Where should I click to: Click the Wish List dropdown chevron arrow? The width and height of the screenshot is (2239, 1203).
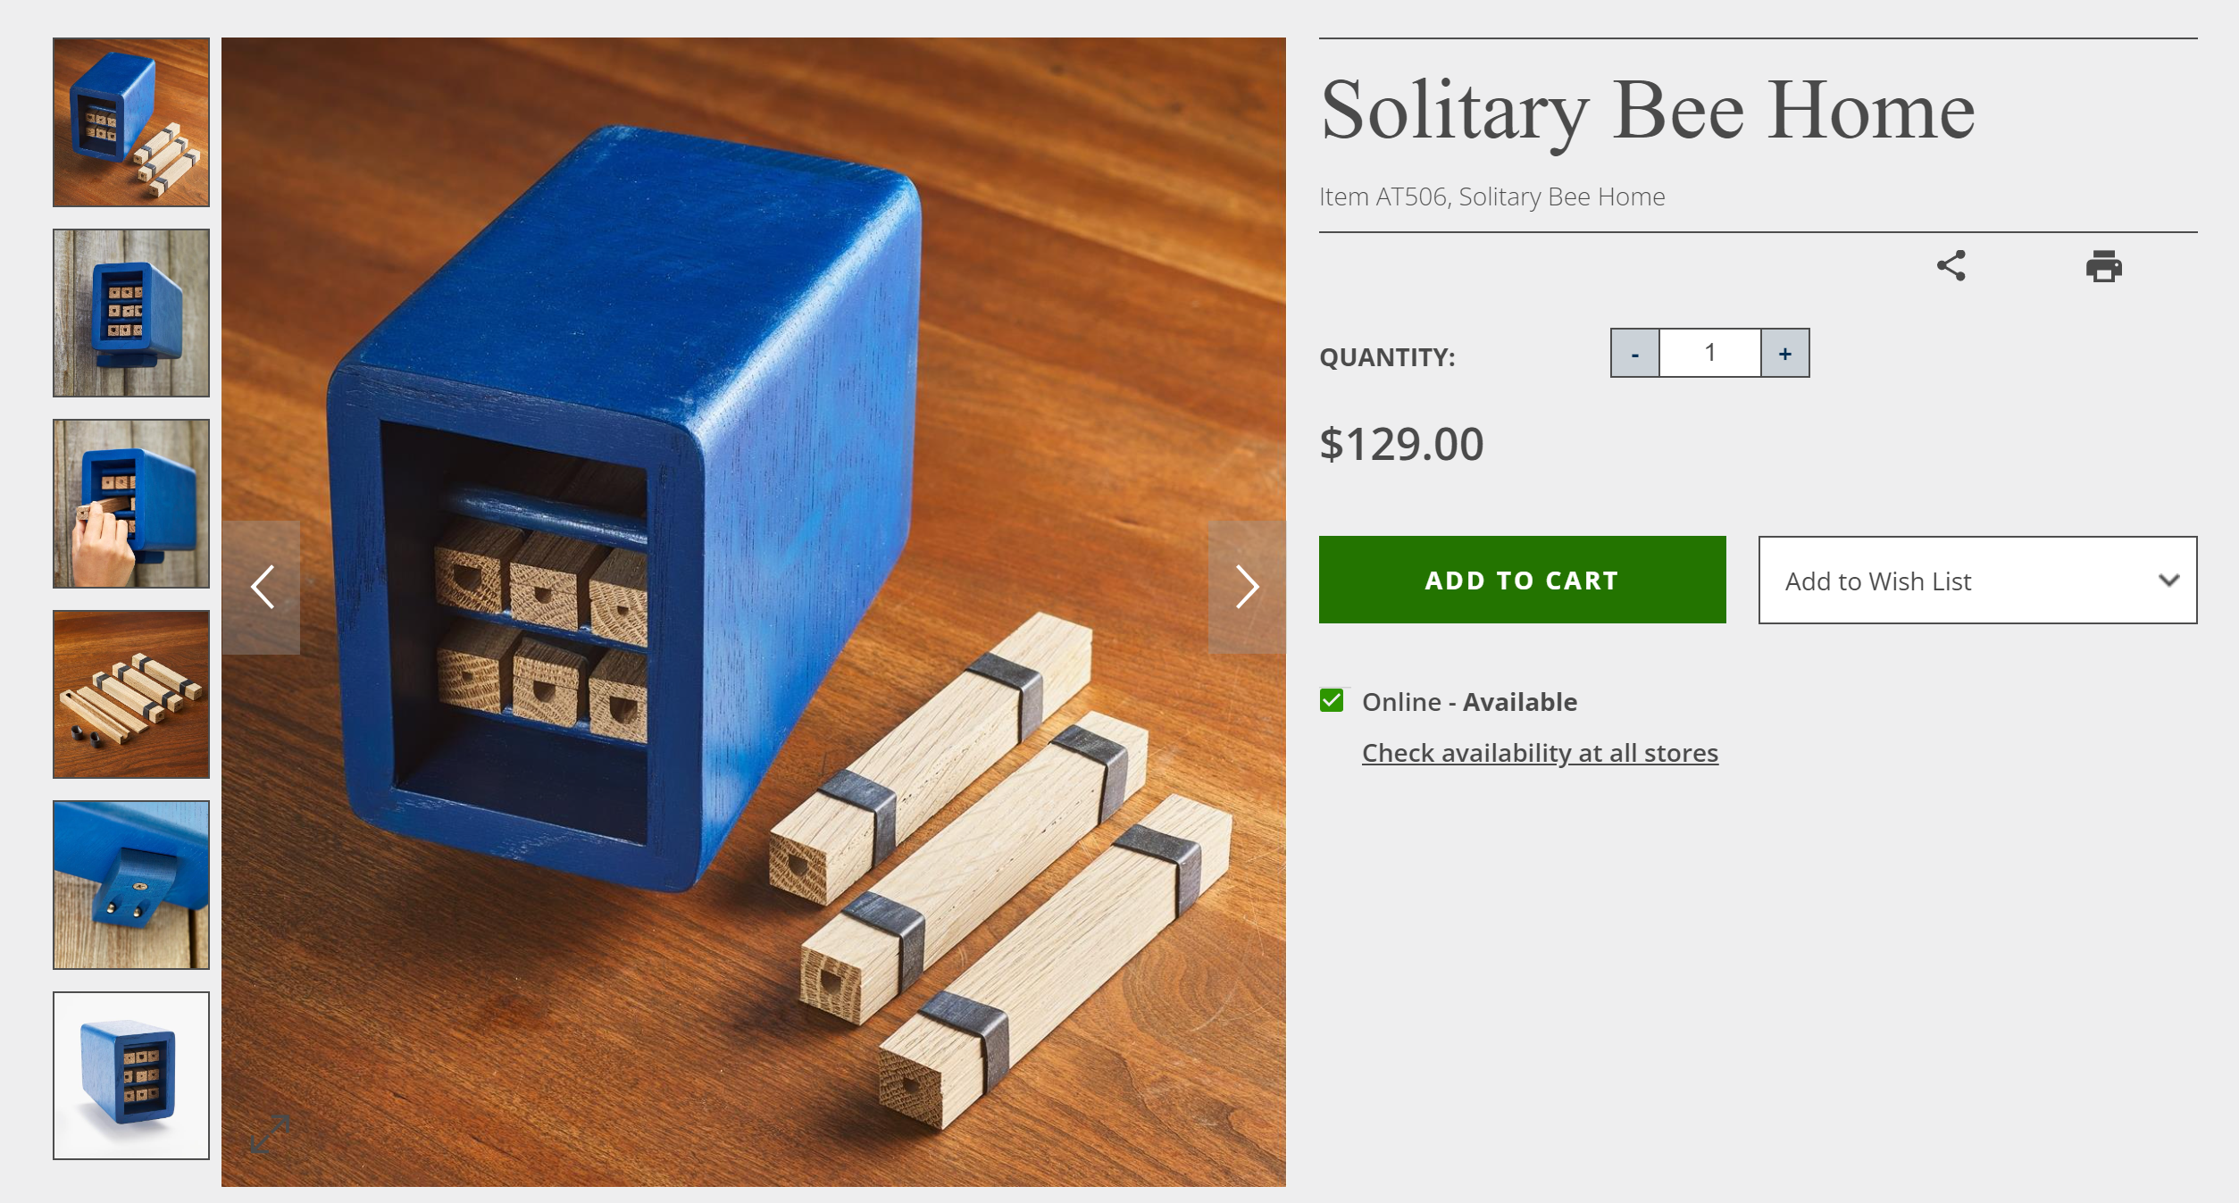click(x=2168, y=581)
